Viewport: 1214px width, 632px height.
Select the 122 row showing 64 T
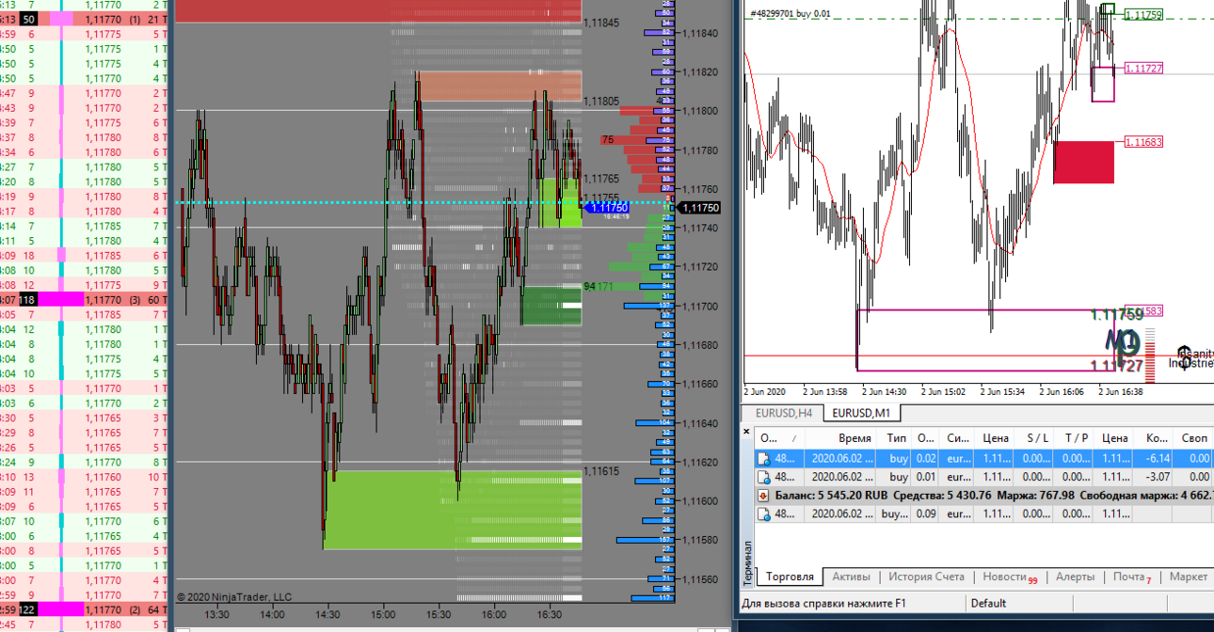pos(84,610)
